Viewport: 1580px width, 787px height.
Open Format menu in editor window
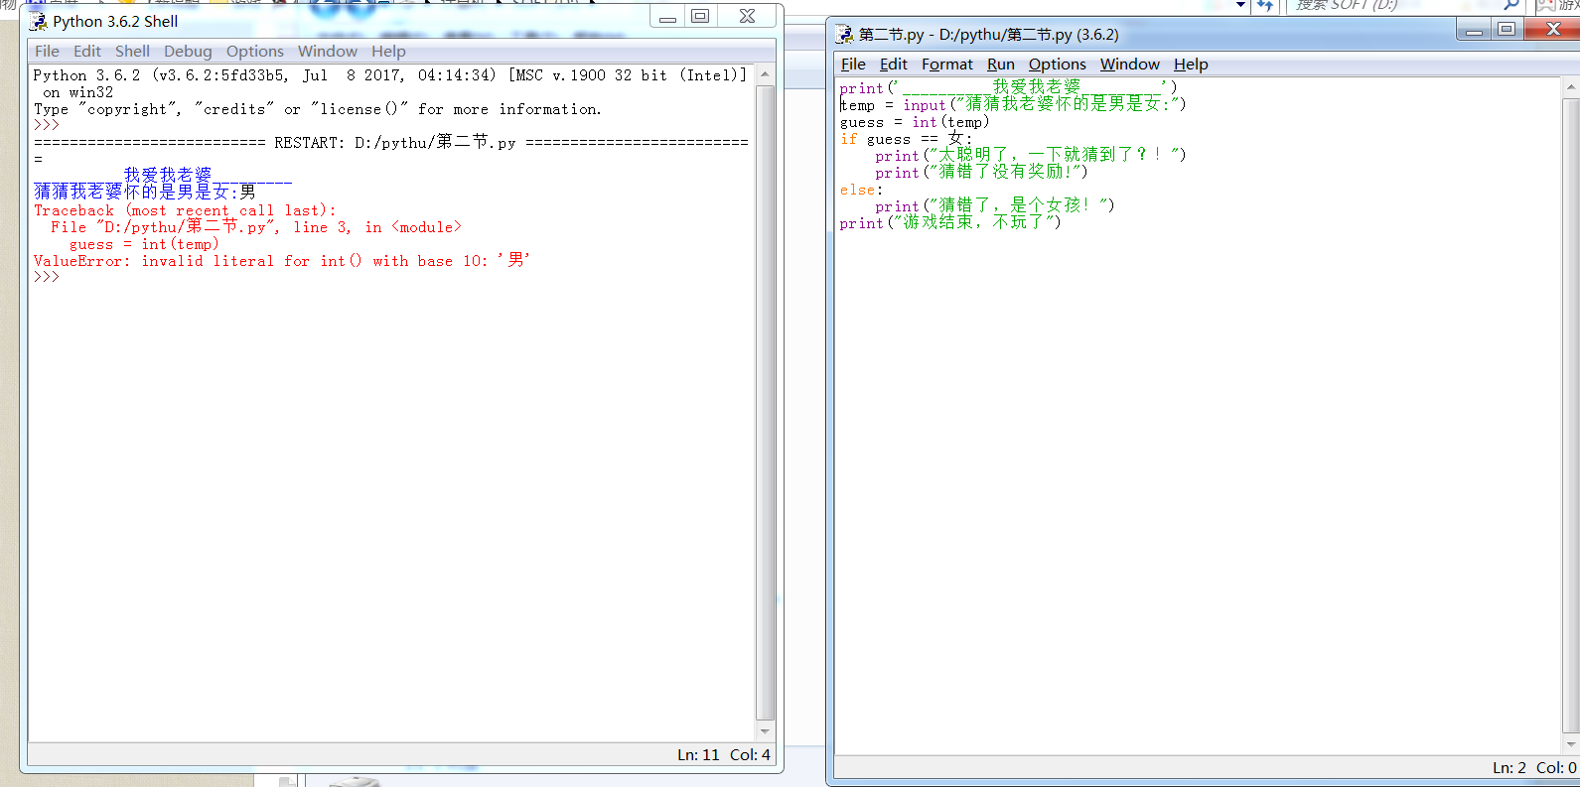(x=947, y=65)
